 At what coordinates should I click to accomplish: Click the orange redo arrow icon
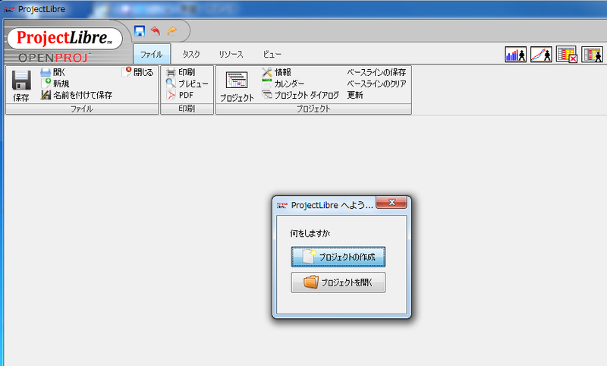pos(172,30)
